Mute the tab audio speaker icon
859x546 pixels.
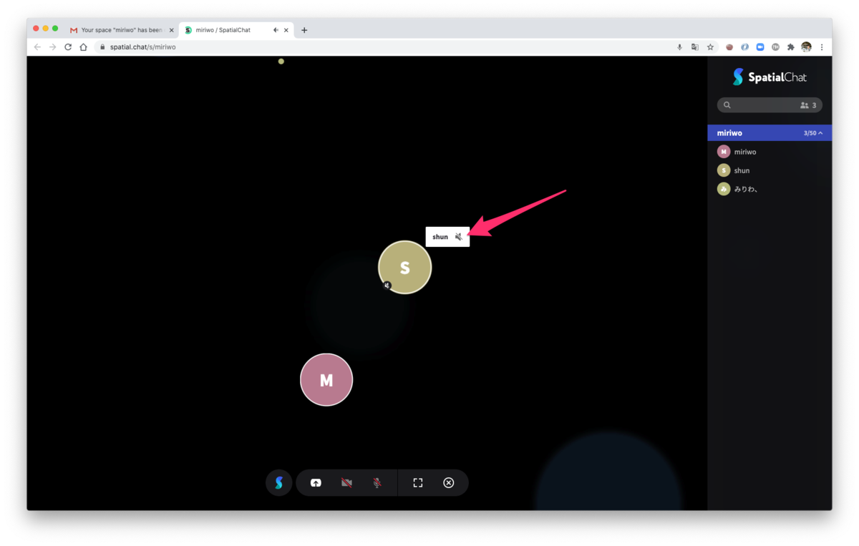pyautogui.click(x=276, y=30)
